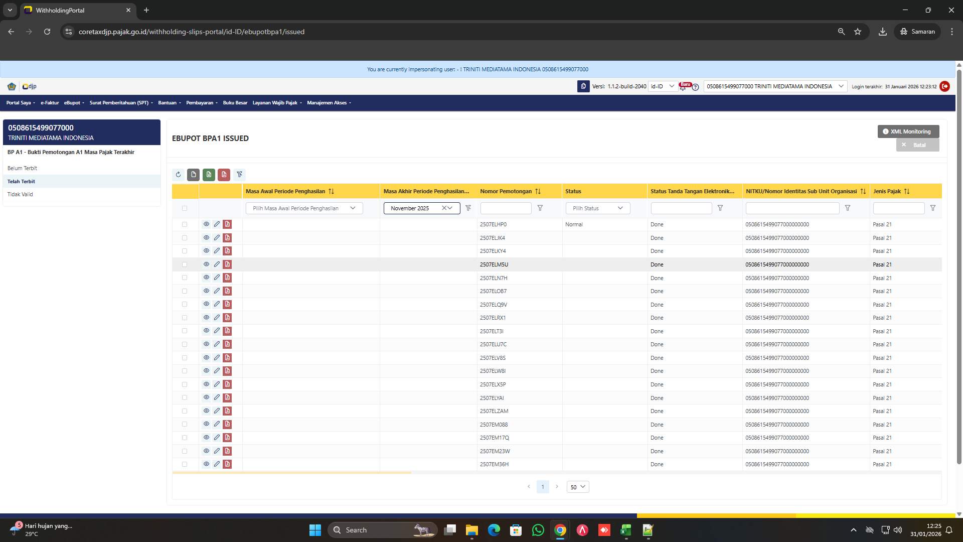Change the language from id-ID

(x=662, y=86)
